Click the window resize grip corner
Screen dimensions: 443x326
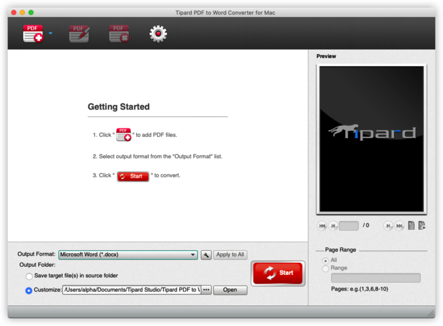(431, 313)
